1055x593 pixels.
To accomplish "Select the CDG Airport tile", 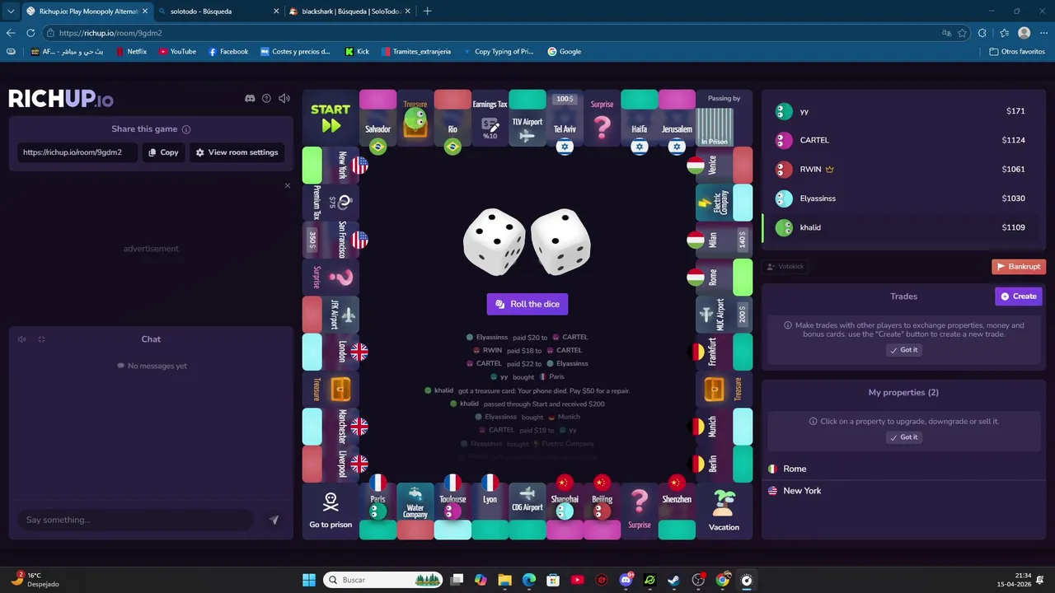I will coord(527,511).
